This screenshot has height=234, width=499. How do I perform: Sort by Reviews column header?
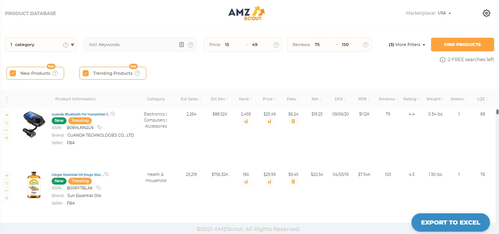pyautogui.click(x=388, y=99)
